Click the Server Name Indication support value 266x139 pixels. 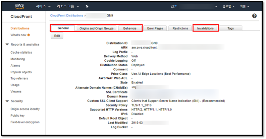pyautogui.click(x=178, y=101)
